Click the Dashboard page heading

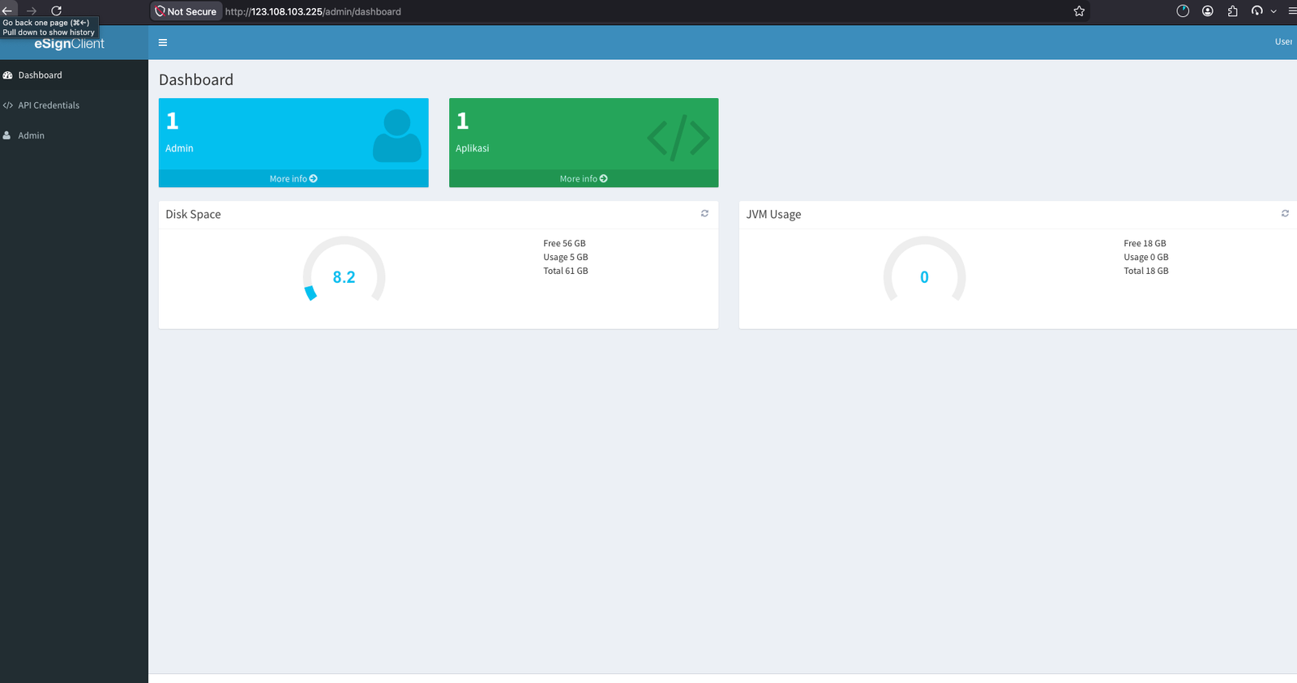pos(196,79)
